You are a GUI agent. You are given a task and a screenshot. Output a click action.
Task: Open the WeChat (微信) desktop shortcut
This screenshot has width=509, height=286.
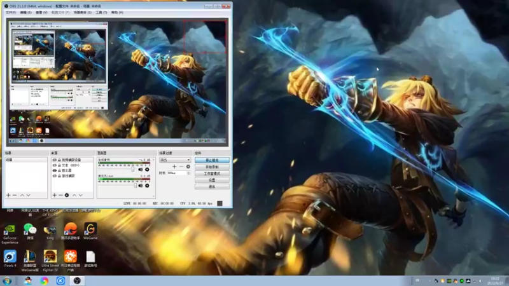click(x=30, y=231)
